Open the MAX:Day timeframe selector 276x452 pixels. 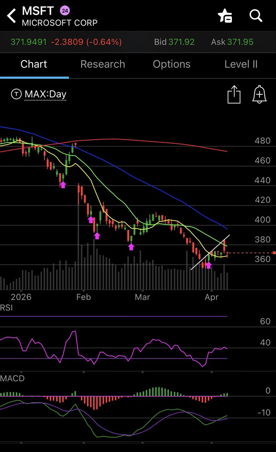click(46, 94)
